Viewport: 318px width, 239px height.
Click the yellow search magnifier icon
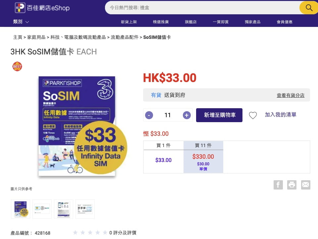[x=309, y=8]
